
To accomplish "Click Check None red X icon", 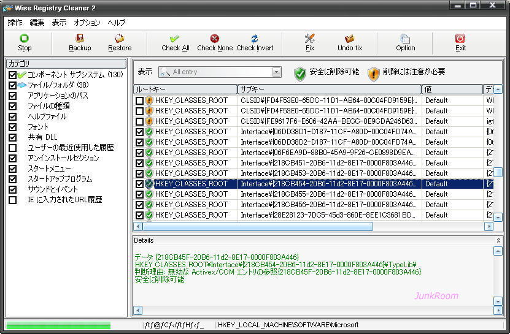I will pyautogui.click(x=215, y=39).
